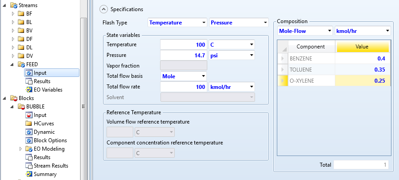Click the TOLUENE value cell 0.35
399x180 pixels.
click(x=362, y=69)
